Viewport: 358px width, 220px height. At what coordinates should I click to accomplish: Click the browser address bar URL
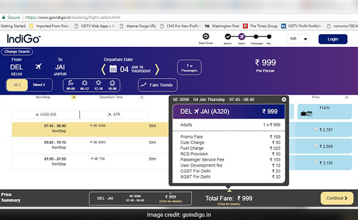click(73, 18)
